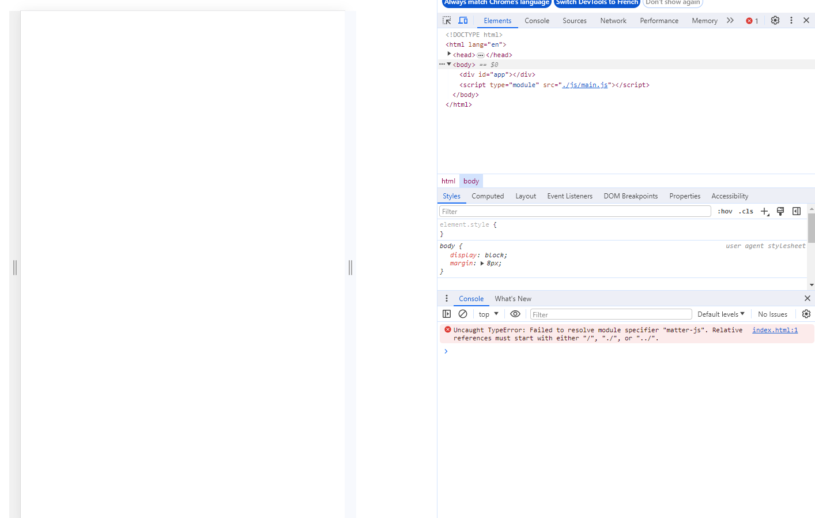
Task: Open the DOM Breakpoints pane tab
Action: [631, 196]
